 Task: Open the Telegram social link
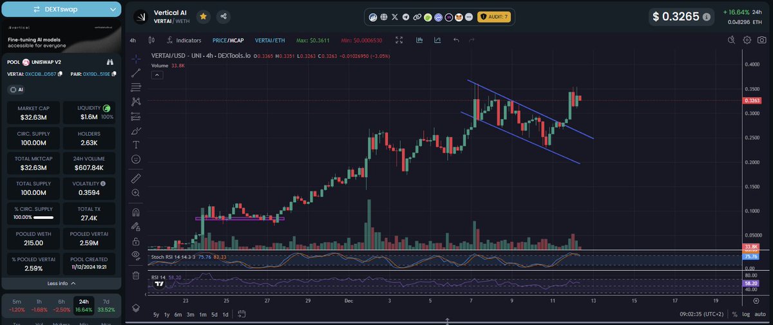(x=406, y=17)
